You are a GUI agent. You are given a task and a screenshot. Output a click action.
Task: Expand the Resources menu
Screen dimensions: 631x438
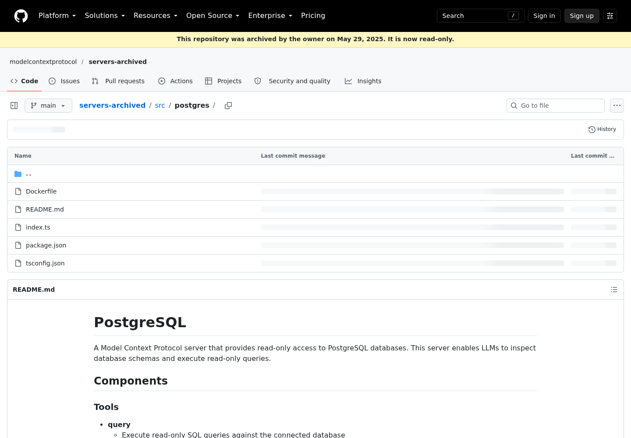point(156,16)
